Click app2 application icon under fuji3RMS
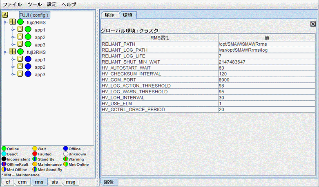The width and height of the screenshot is (319, 187). (x=20, y=66)
